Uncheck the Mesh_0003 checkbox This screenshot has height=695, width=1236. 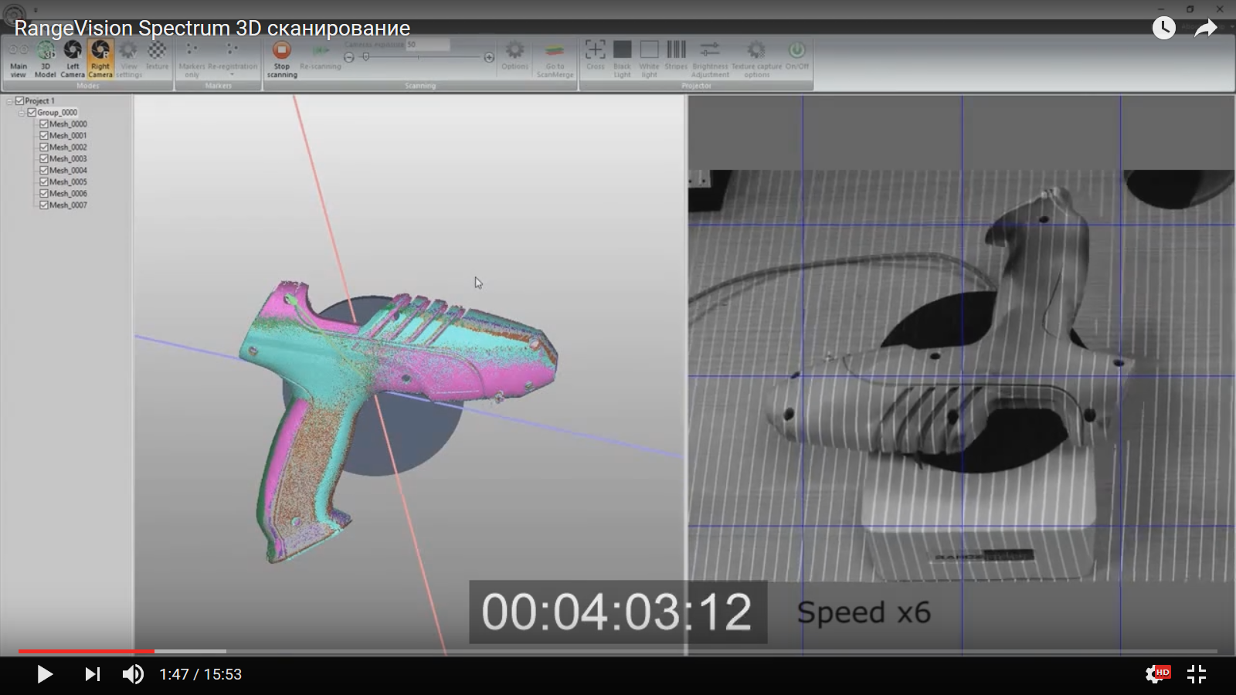44,158
